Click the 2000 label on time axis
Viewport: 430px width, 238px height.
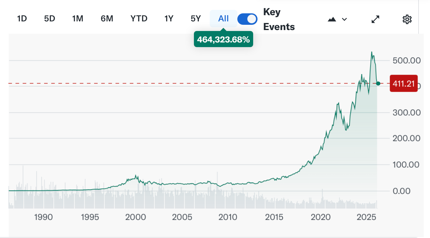(136, 217)
